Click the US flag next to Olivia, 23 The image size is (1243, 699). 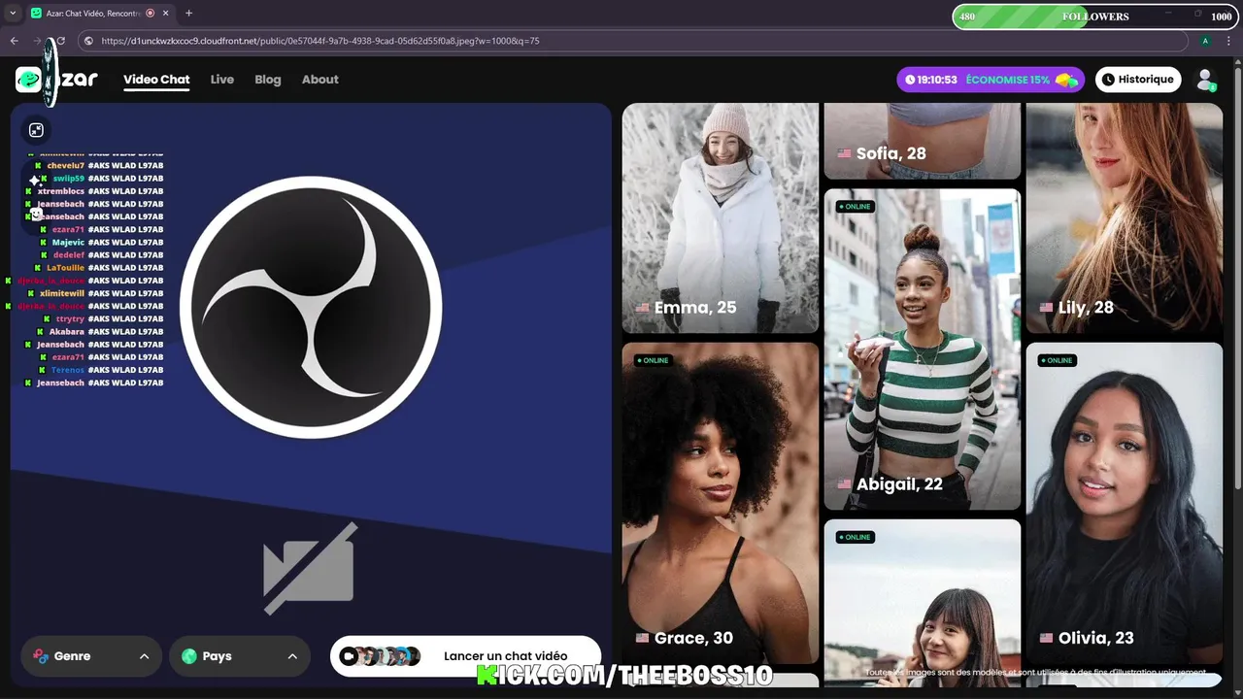point(1046,638)
